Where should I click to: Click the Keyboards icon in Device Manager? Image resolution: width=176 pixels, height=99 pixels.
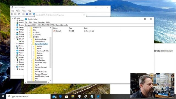17,43
